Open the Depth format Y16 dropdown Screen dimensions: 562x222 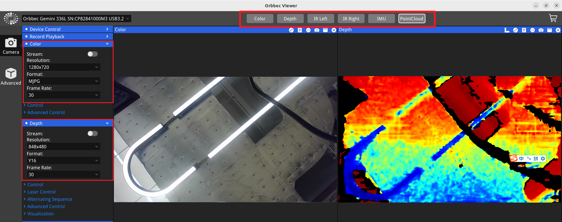point(63,160)
